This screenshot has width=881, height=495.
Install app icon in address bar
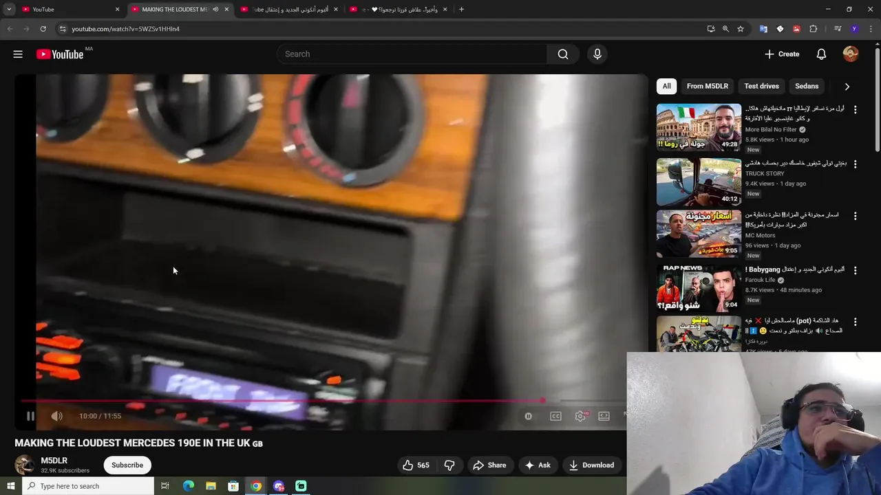[x=711, y=29]
